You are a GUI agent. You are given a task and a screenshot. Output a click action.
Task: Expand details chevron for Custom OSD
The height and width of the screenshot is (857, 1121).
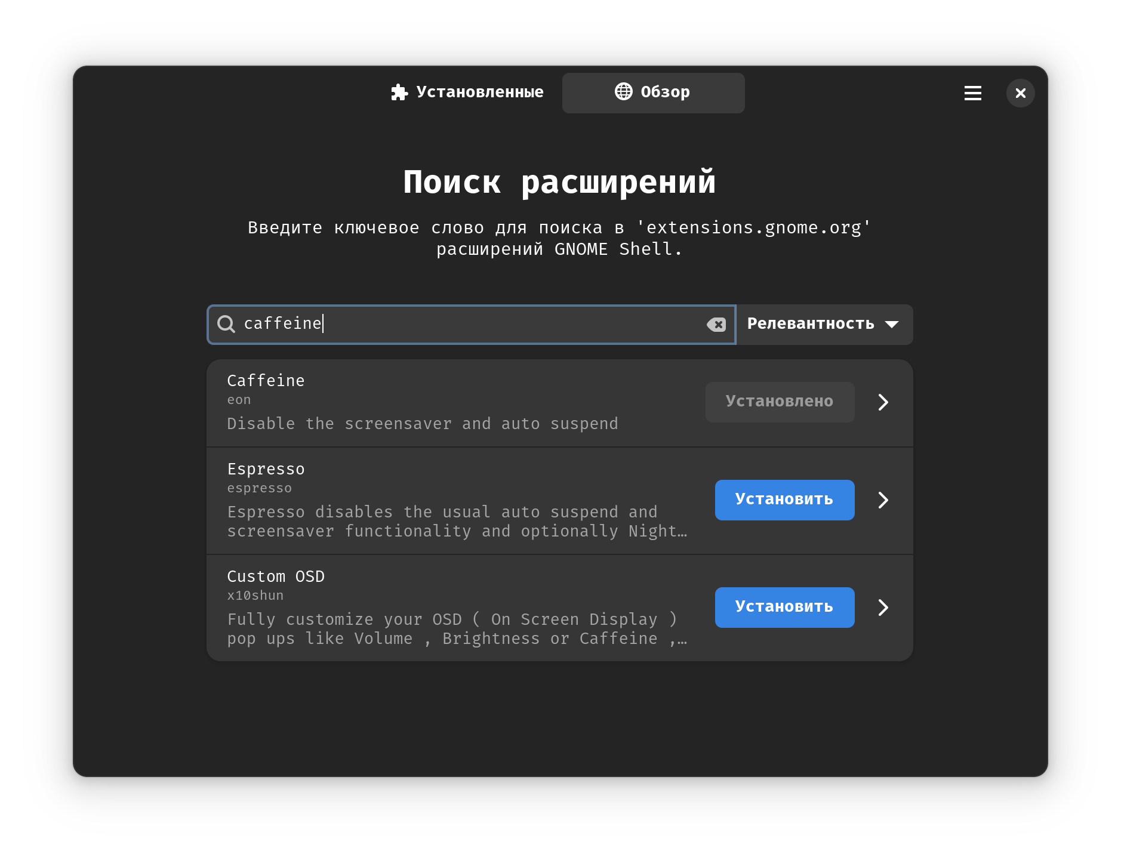tap(883, 608)
